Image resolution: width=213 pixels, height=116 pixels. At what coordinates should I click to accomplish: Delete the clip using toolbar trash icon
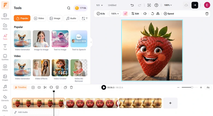pyautogui.click(x=207, y=14)
